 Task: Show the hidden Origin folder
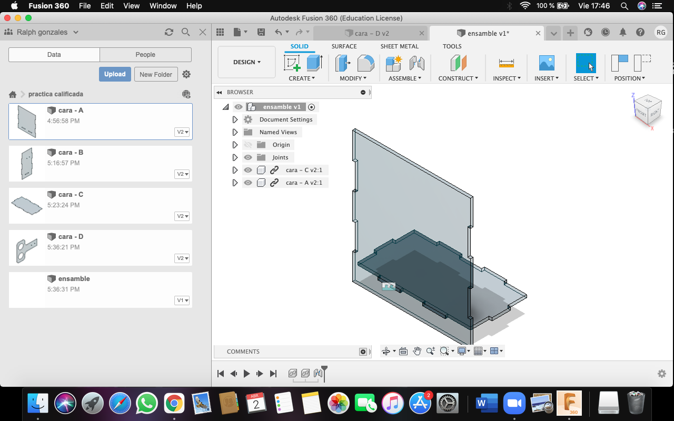248,145
